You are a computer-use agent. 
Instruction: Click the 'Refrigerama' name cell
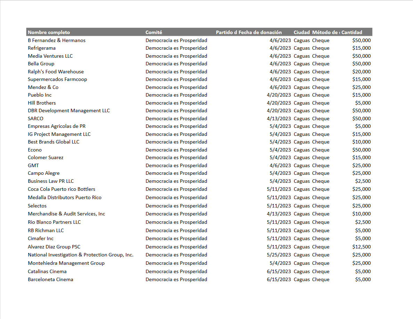pos(42,48)
